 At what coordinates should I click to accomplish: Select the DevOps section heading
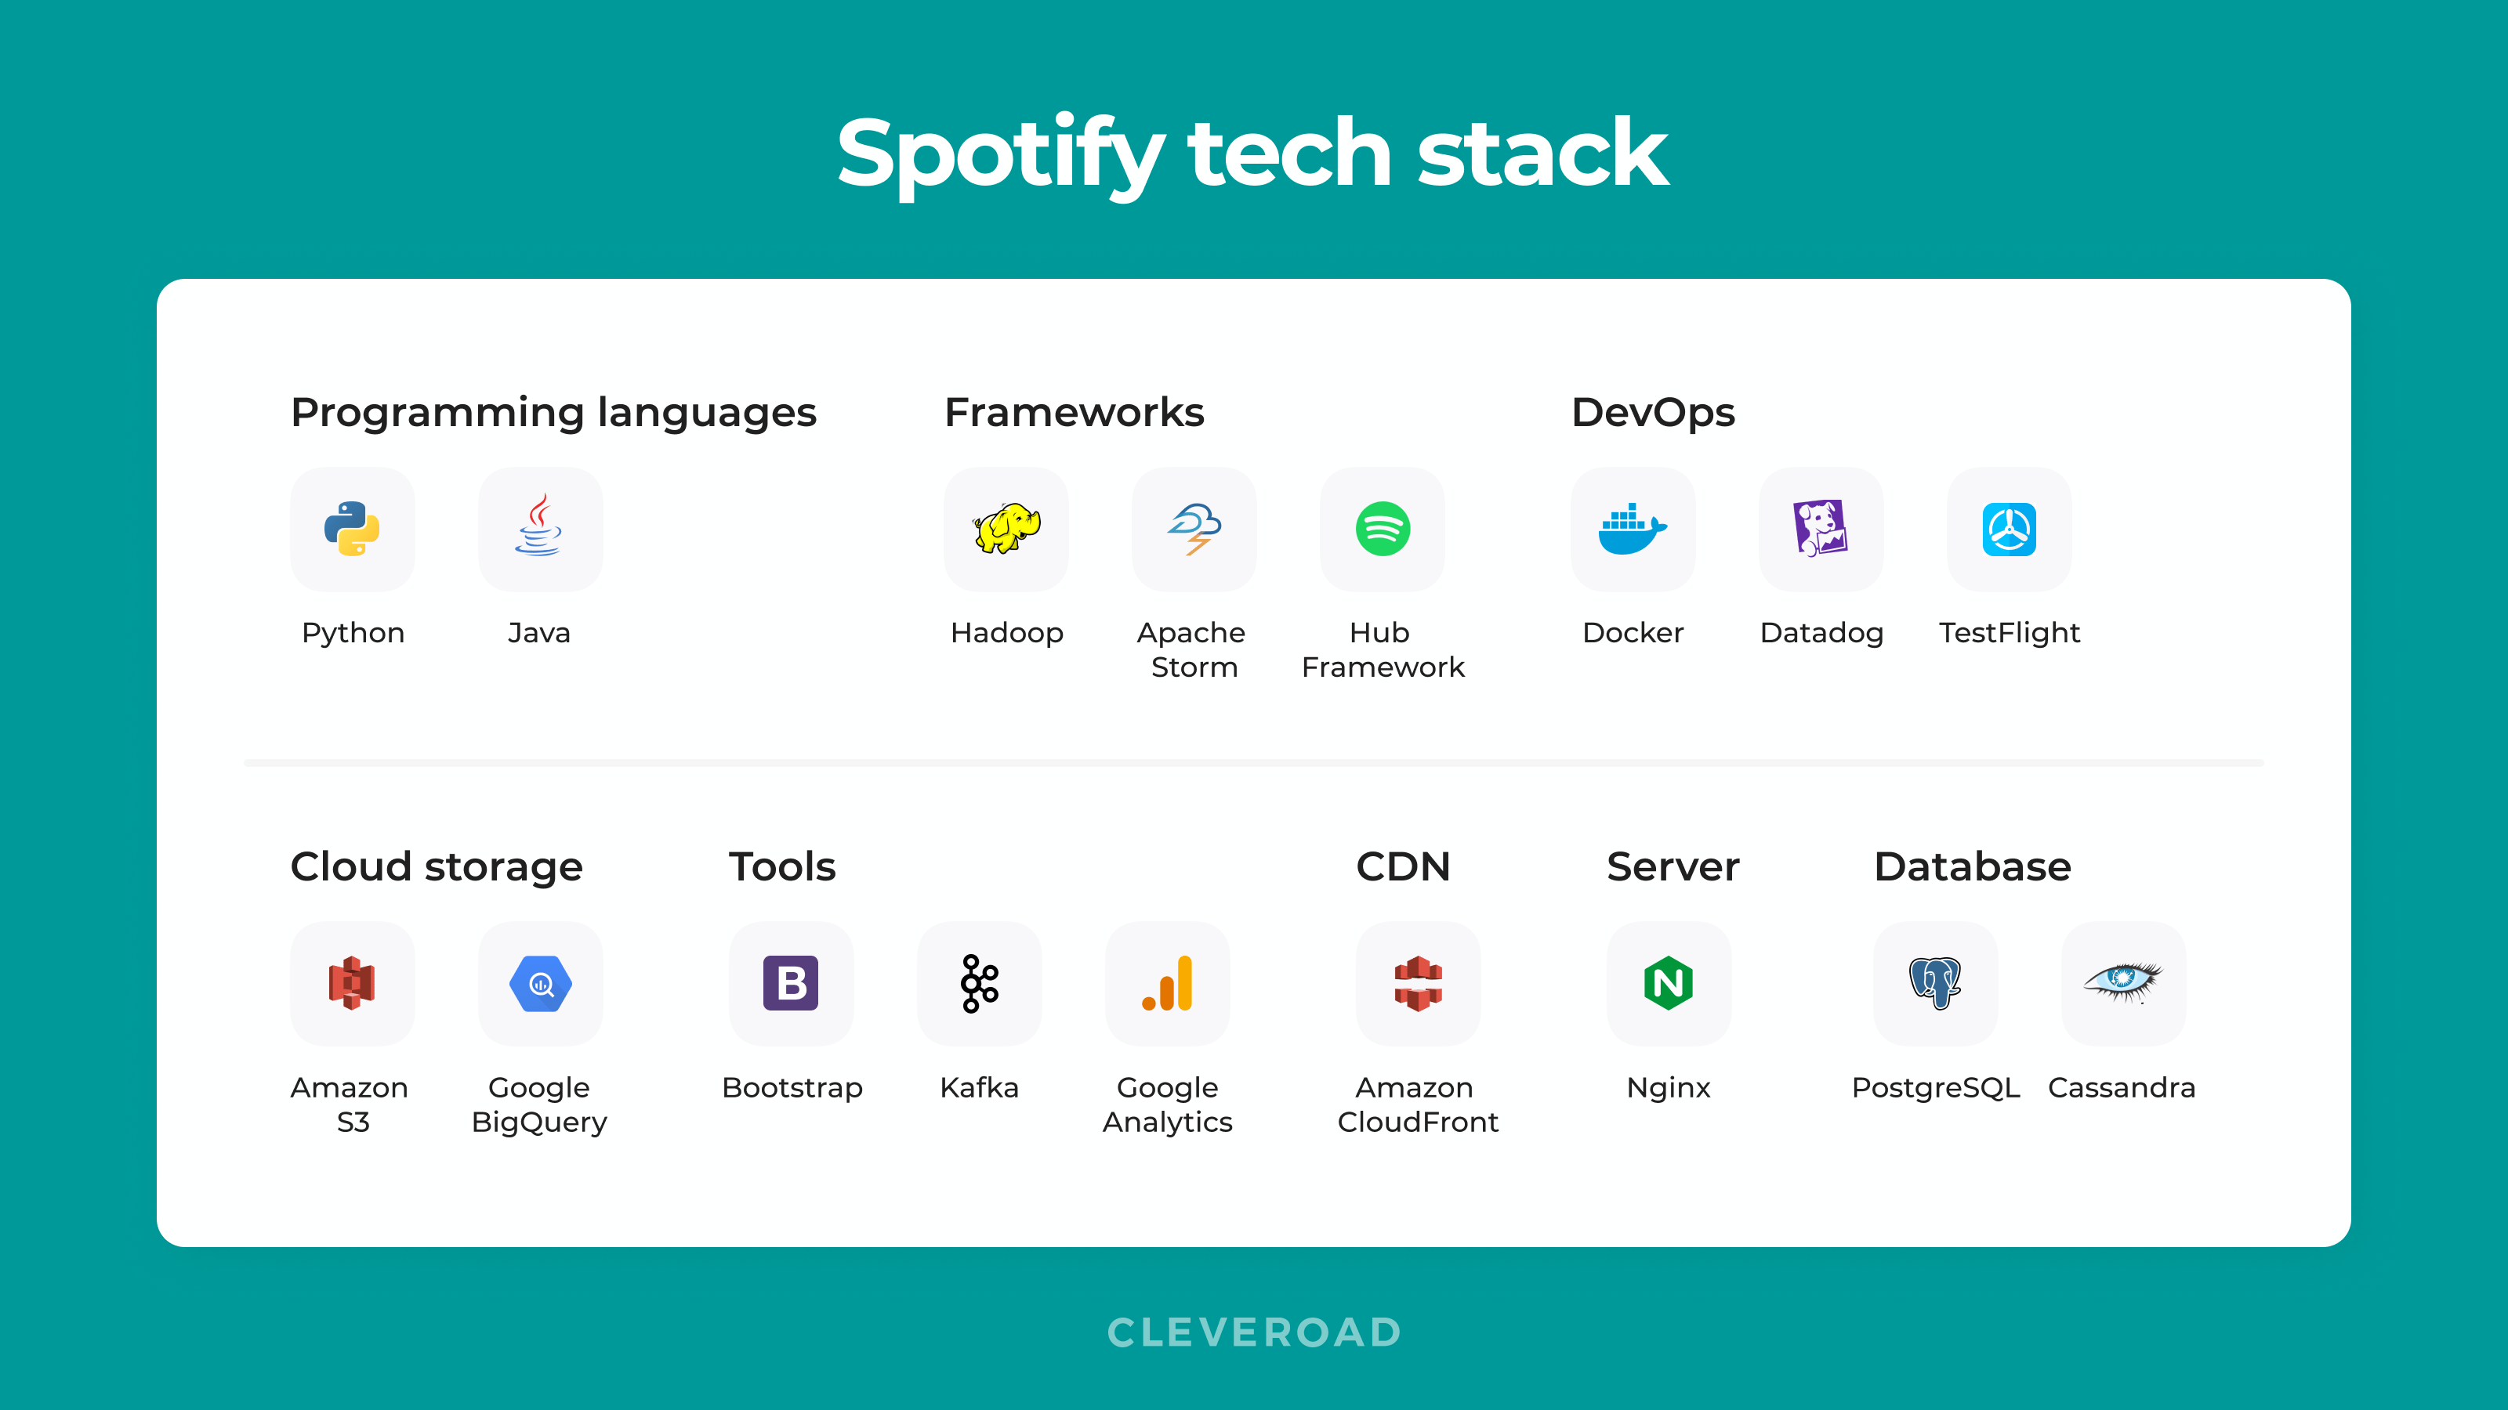click(x=1650, y=410)
